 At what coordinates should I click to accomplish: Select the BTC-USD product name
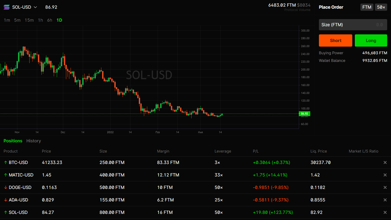pos(18,162)
